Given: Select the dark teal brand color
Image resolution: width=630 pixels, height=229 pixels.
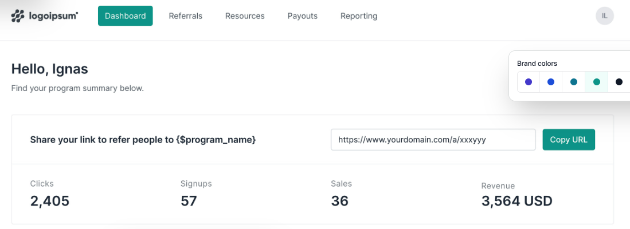Looking at the screenshot, I should (574, 82).
